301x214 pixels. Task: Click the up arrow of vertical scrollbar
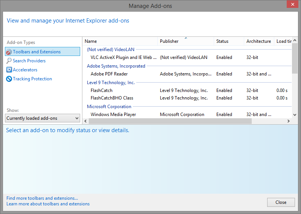pos(295,40)
